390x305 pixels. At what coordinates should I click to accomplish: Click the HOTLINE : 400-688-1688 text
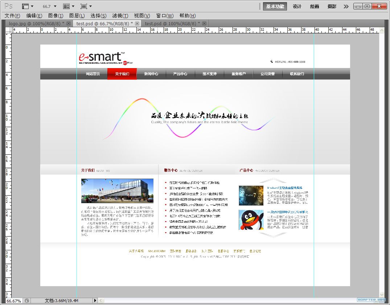pyautogui.click(x=290, y=62)
